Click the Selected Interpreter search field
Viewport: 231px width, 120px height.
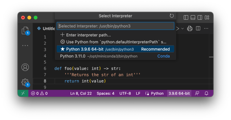tap(115, 26)
